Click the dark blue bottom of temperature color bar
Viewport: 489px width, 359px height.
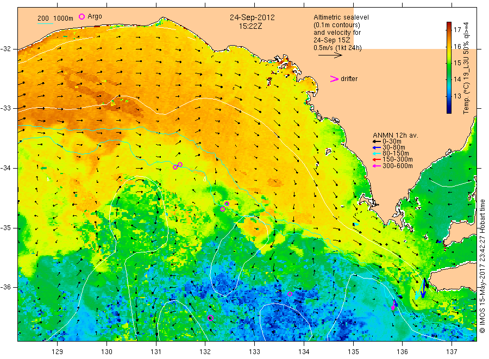pos(449,110)
